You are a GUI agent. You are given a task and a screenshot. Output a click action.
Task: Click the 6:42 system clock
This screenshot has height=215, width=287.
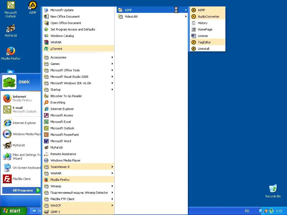pos(279,211)
